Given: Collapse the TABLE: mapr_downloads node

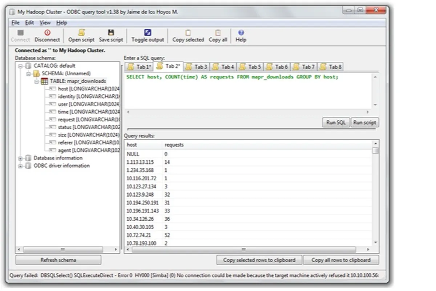Looking at the screenshot, I should [x=37, y=81].
